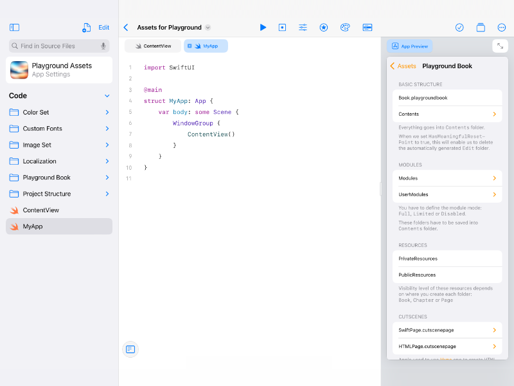Expand the Playground Book folder in the sidebar

[107, 178]
